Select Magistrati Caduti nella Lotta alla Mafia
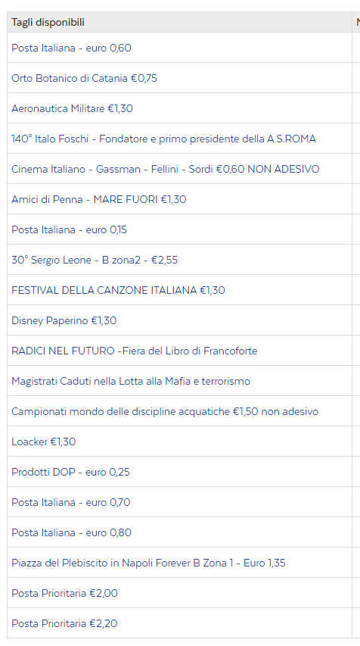 (131, 381)
